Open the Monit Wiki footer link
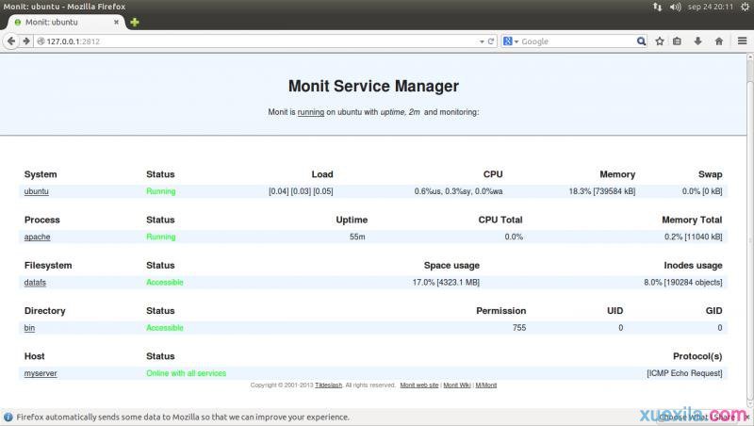This screenshot has width=754, height=426. (x=457, y=385)
